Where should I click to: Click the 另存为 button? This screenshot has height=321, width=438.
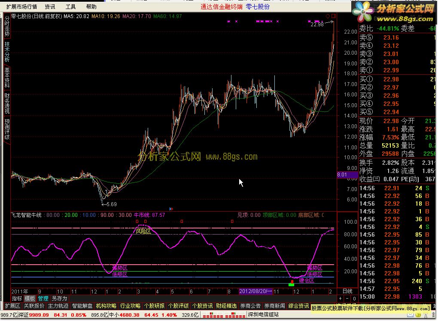pos(60,299)
